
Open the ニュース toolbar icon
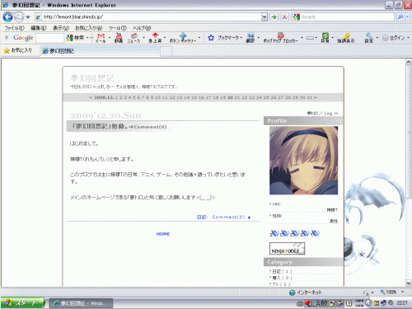point(133,38)
